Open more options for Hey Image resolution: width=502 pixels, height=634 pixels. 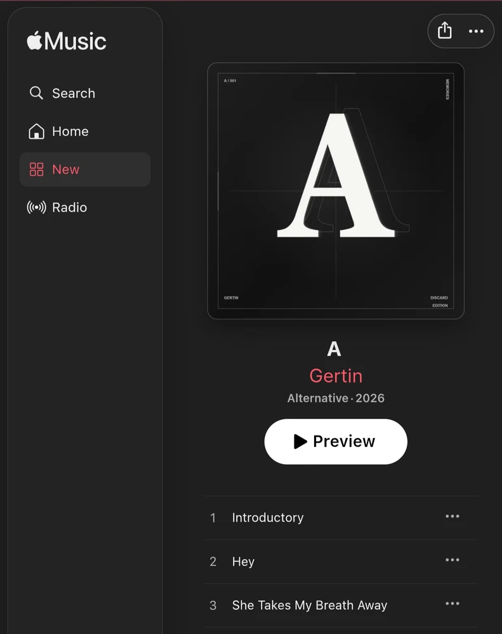(x=452, y=560)
